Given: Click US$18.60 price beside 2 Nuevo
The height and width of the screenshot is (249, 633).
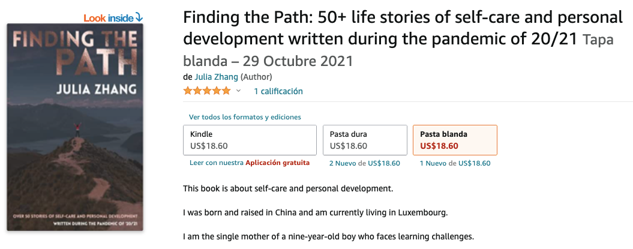Looking at the screenshot, I should pos(383,163).
